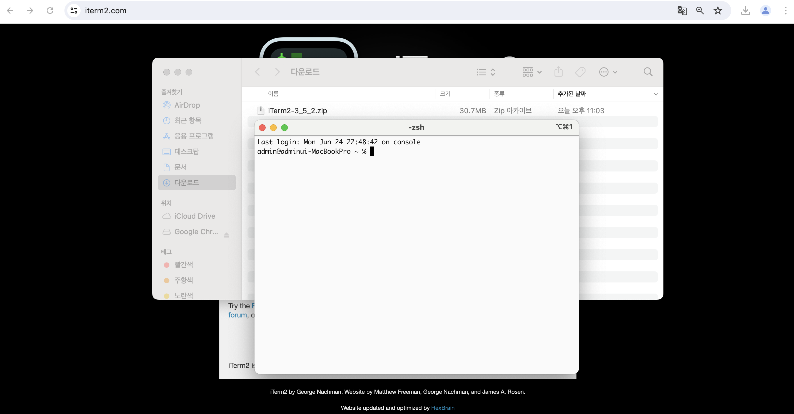
Task: Click the 문서 document icon
Action: coord(166,167)
